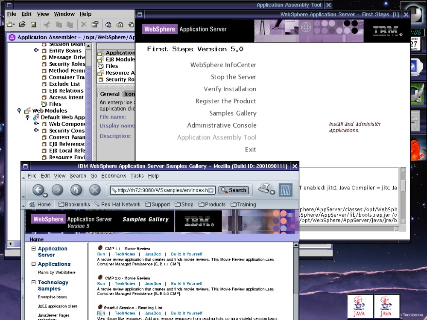This screenshot has width=427, height=320.
Task: Expand the Web Components tree node
Action: pos(36,124)
